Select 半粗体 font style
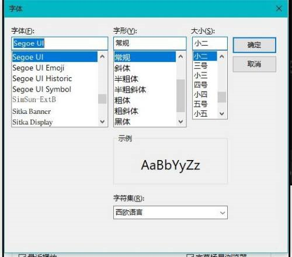This screenshot has width=292, height=257. click(145, 79)
